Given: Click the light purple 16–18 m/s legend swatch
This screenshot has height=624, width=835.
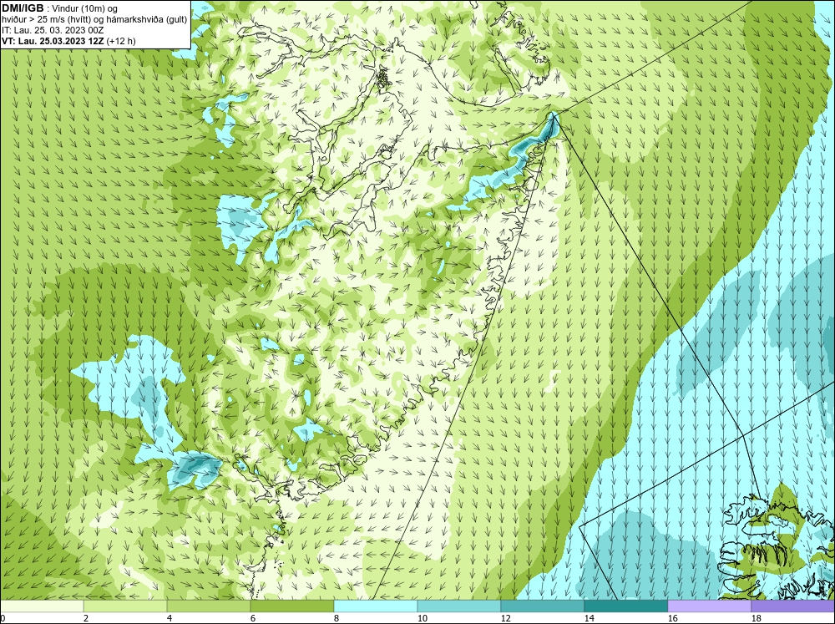Looking at the screenshot, I should 709,606.
